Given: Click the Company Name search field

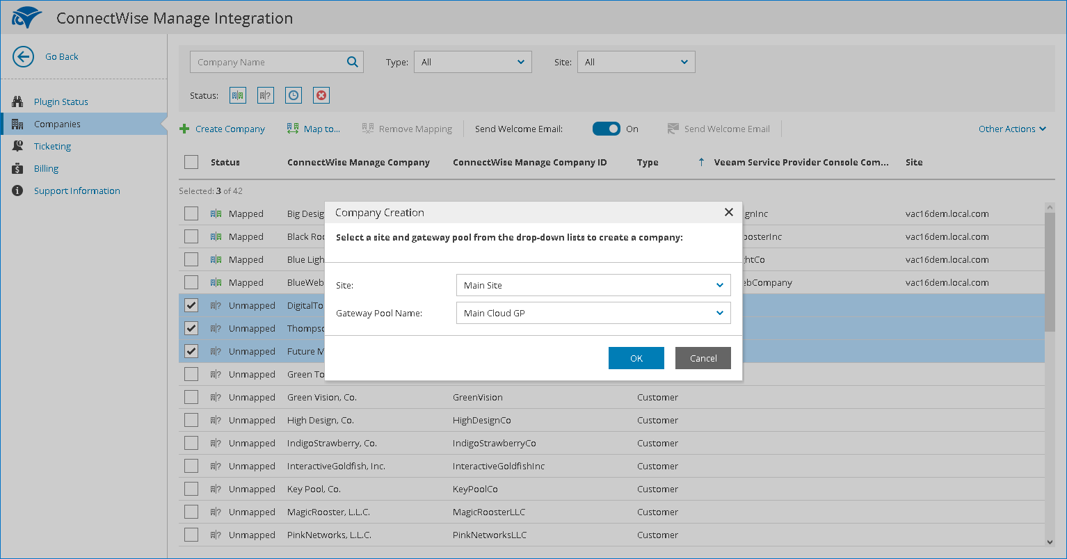Looking at the screenshot, I should click(x=268, y=62).
